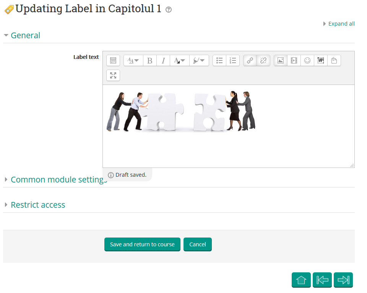This screenshot has height=293, width=367.
Task: Remove link using the unlink icon
Action: pos(263,60)
